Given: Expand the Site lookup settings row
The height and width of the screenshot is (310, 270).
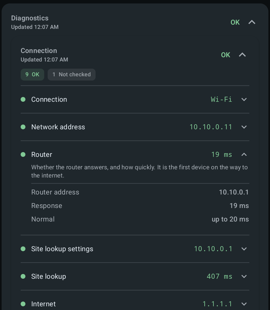Looking at the screenshot, I should click(x=135, y=249).
